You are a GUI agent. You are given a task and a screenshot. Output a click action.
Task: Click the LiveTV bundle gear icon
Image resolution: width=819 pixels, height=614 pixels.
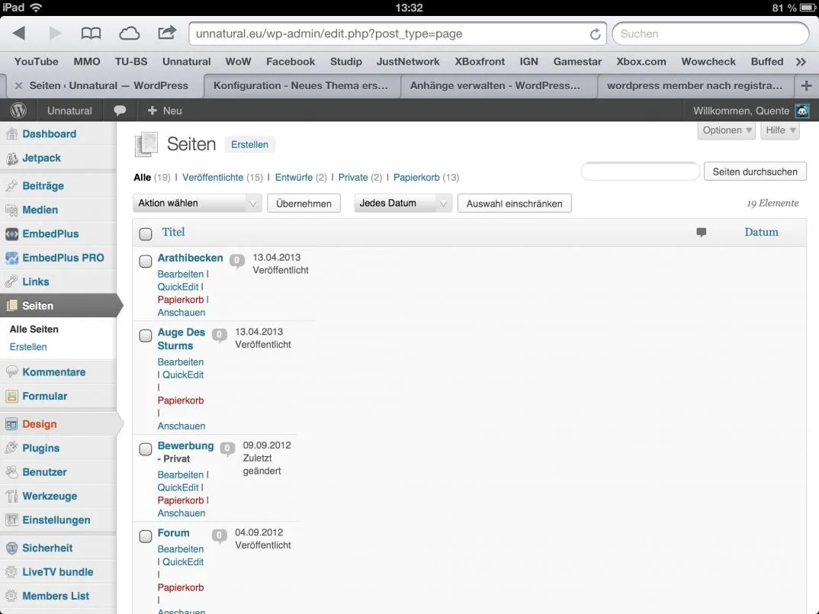coord(11,572)
